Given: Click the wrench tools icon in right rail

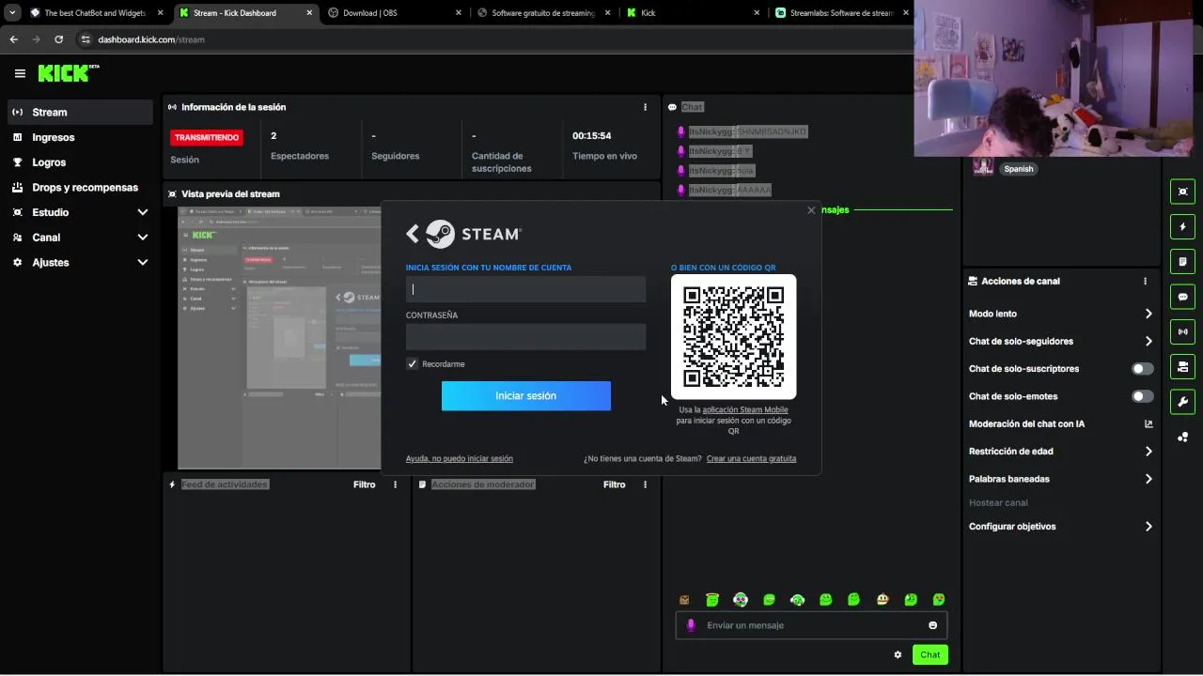Looking at the screenshot, I should (1182, 402).
